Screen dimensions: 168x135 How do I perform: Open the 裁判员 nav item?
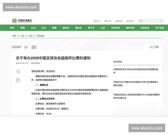pyautogui.click(x=78, y=28)
